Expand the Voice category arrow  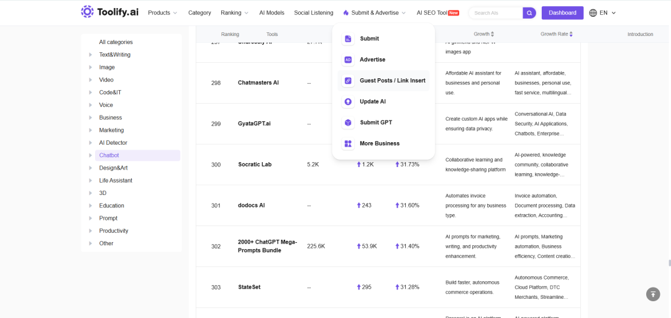click(x=90, y=105)
